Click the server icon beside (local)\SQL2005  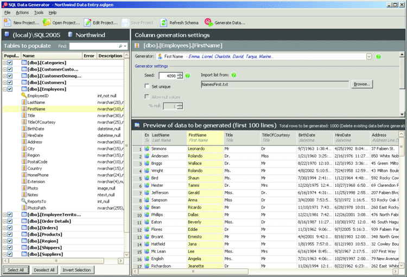(7, 35)
